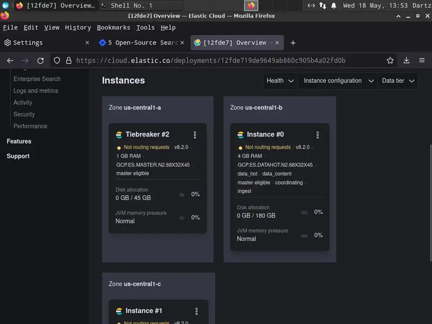Open the File menu
The image size is (432, 324).
tap(10, 27)
